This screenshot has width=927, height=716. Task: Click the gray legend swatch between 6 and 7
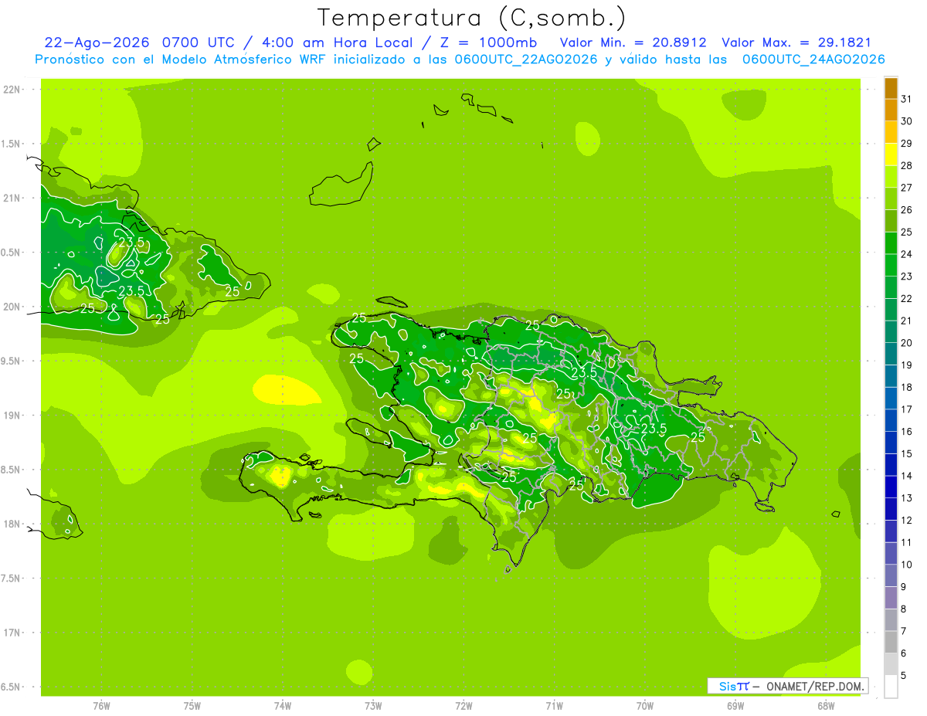click(x=891, y=643)
